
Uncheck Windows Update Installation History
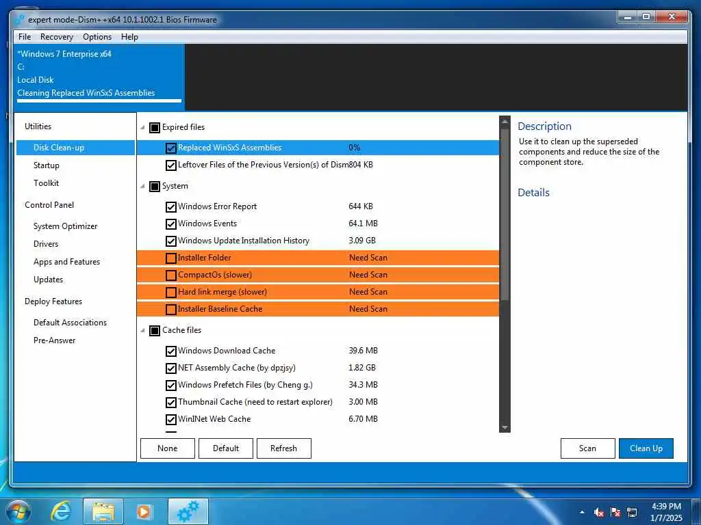pyautogui.click(x=170, y=241)
